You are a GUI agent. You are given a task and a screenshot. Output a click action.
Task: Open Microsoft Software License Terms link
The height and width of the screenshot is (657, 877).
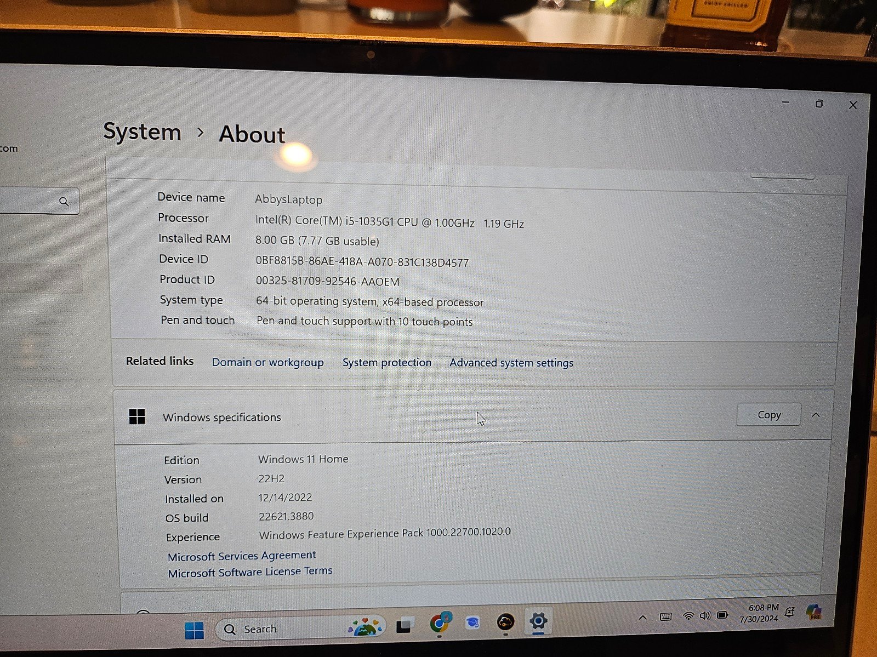pos(250,572)
